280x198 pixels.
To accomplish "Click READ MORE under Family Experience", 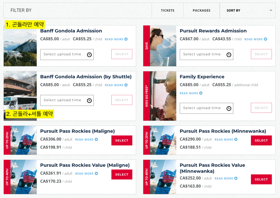I will pyautogui.click(x=189, y=93).
